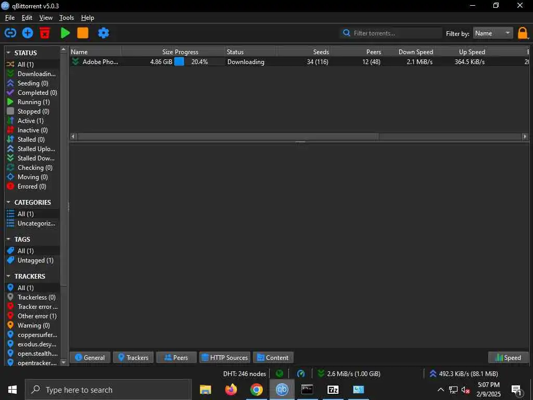Viewport: 533px width, 400px height.
Task: Select the Uncategorized category filter
Action: [32, 223]
